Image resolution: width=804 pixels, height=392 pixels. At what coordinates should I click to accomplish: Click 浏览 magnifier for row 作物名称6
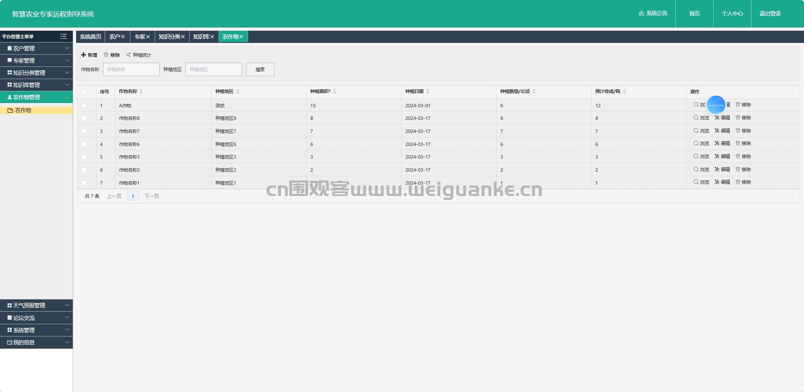pyautogui.click(x=701, y=143)
